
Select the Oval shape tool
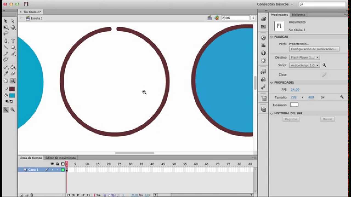[x=13, y=47]
